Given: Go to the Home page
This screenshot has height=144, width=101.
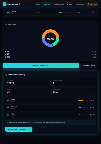Looking at the screenshot, I should pos(38,4).
